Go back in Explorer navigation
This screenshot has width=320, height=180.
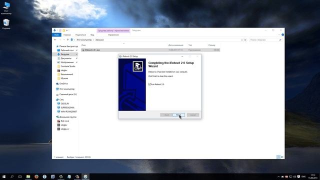tap(55, 40)
